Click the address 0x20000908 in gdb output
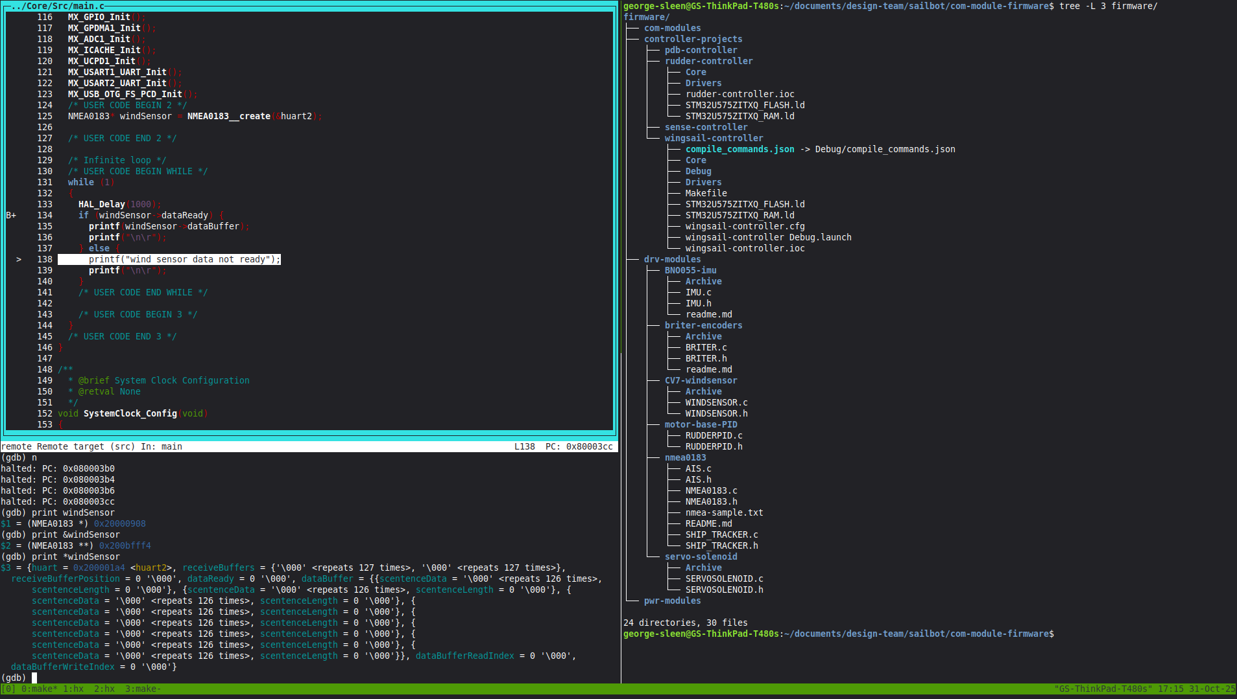Screen dimensions: 1237x699 120,523
